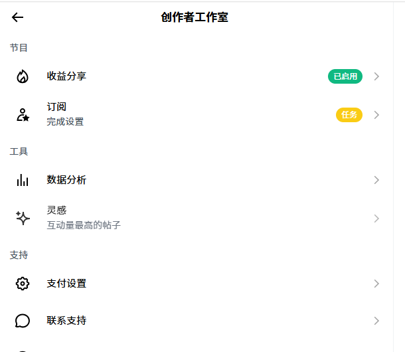Image resolution: width=405 pixels, height=352 pixels.
Task: Open the 联系支持 row chevron
Action: (376, 321)
